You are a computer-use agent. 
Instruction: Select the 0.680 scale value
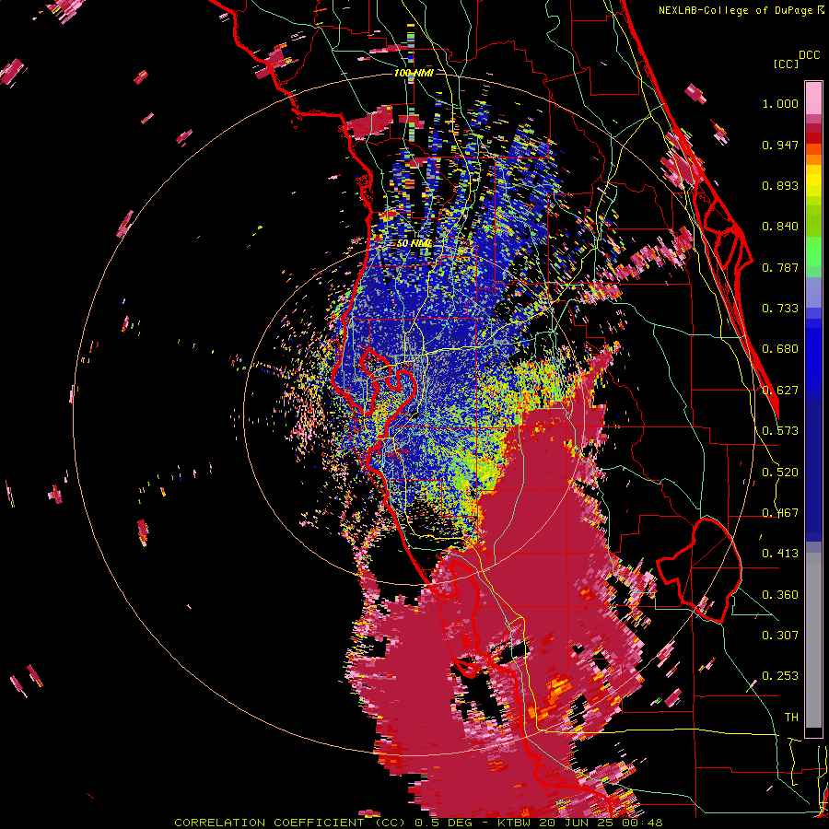780,349
